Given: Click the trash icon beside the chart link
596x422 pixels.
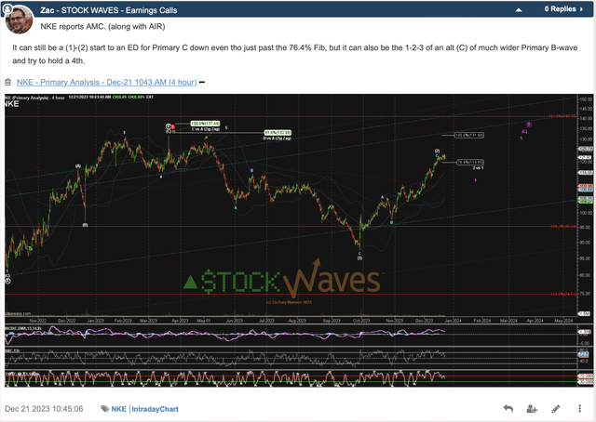Looking at the screenshot, I should click(8, 83).
